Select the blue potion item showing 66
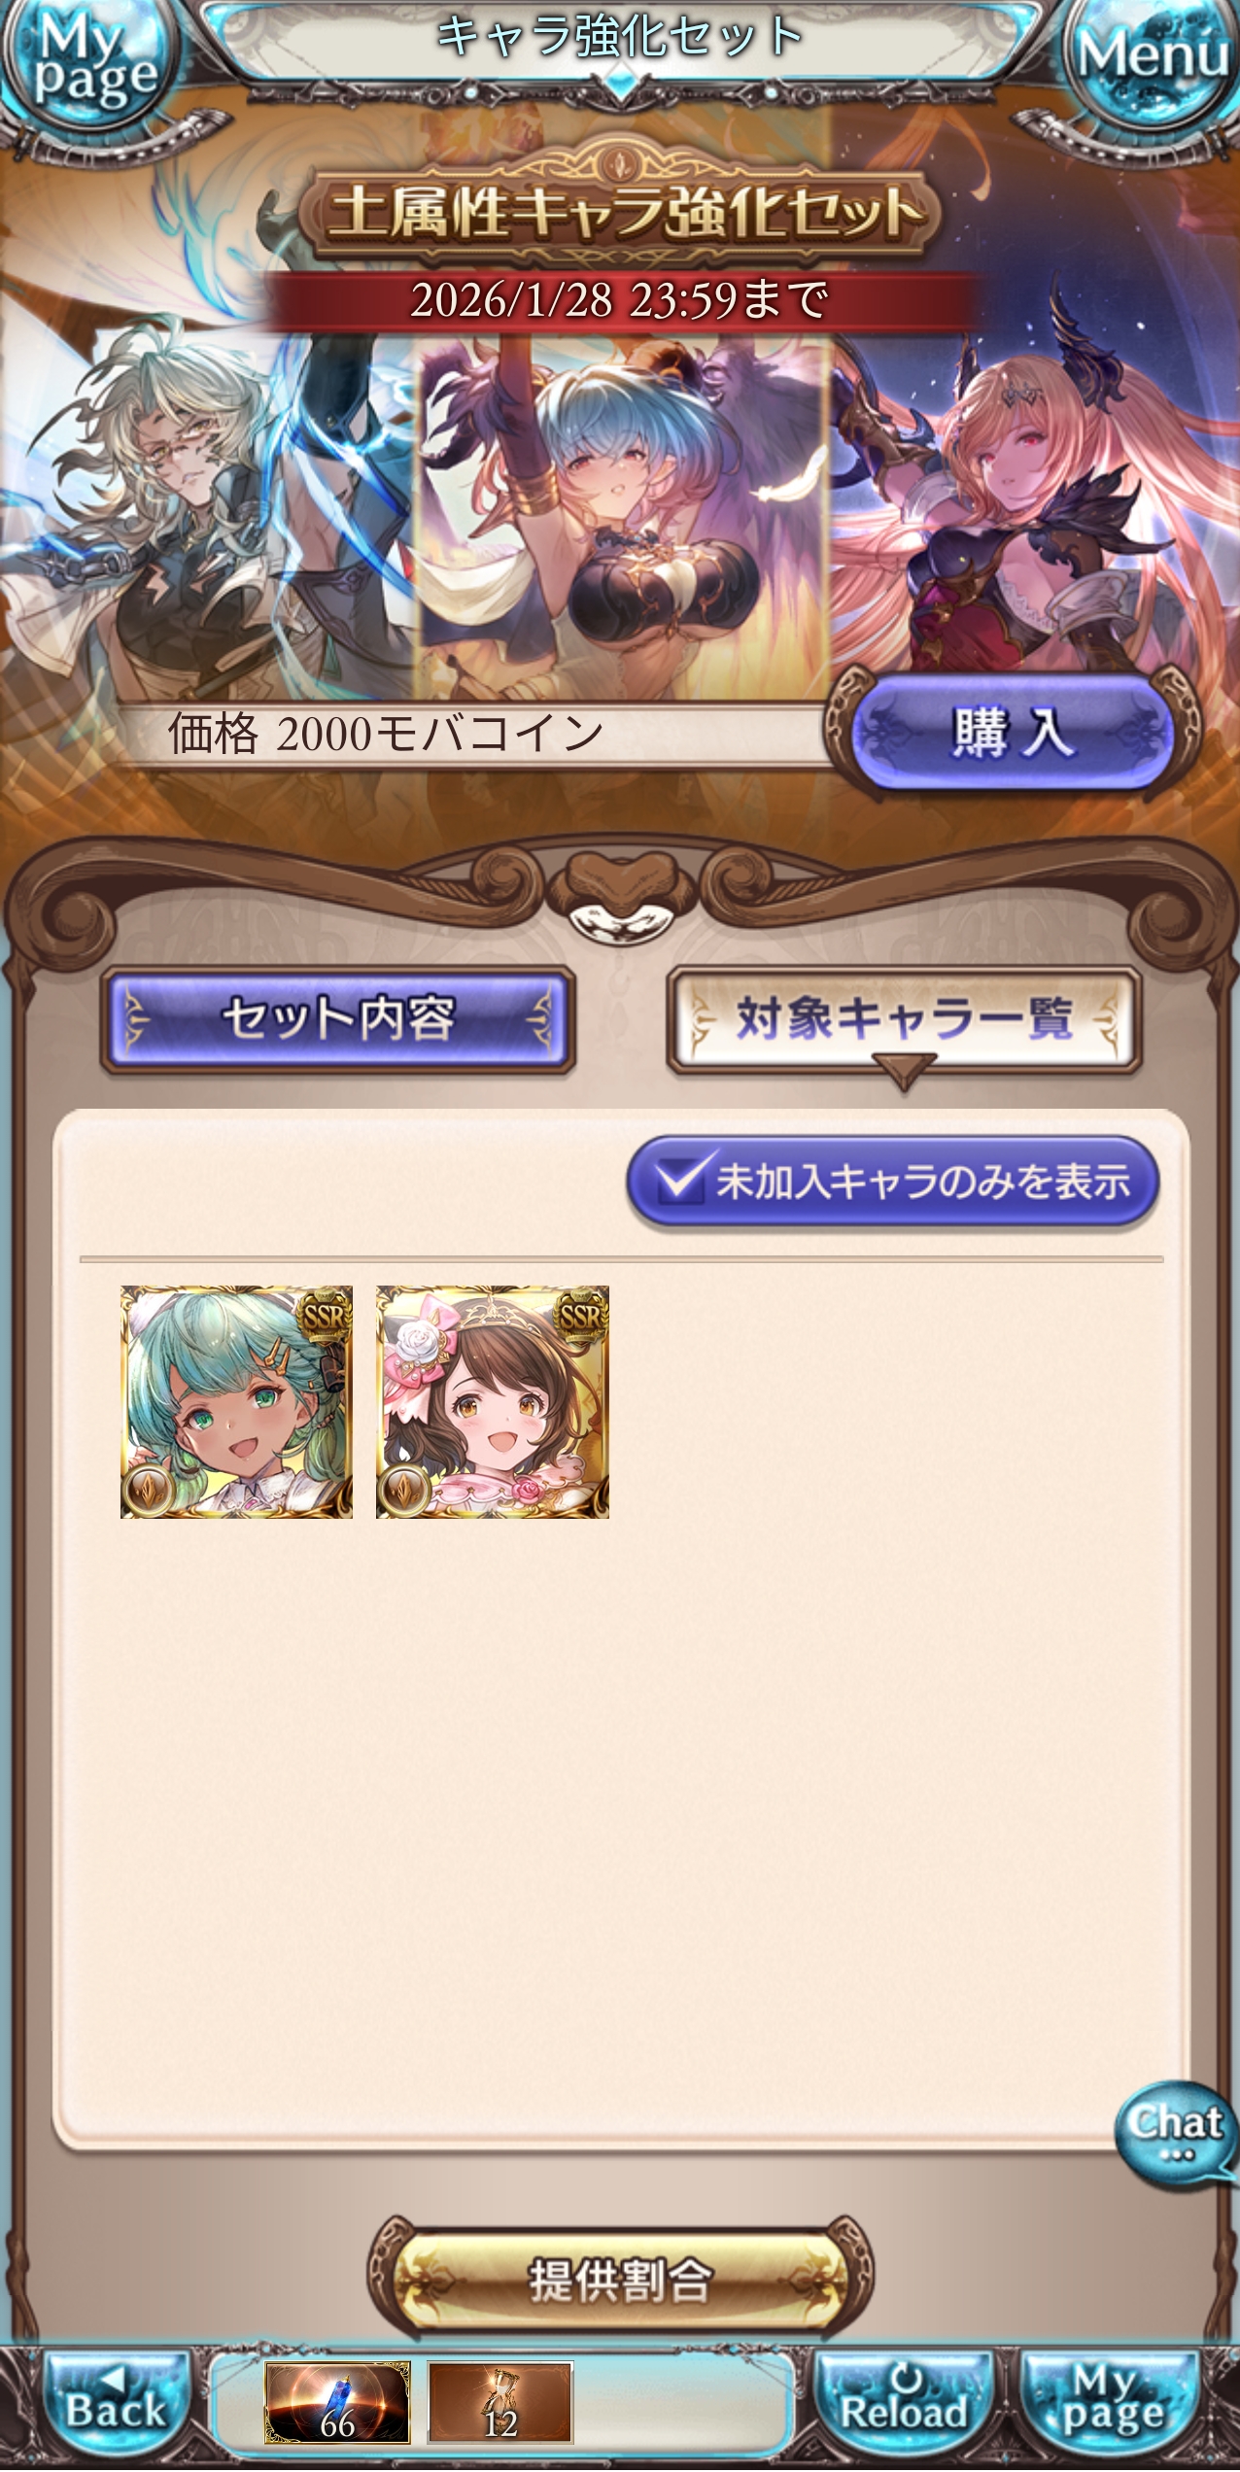1240x2472 pixels. coord(337,2402)
